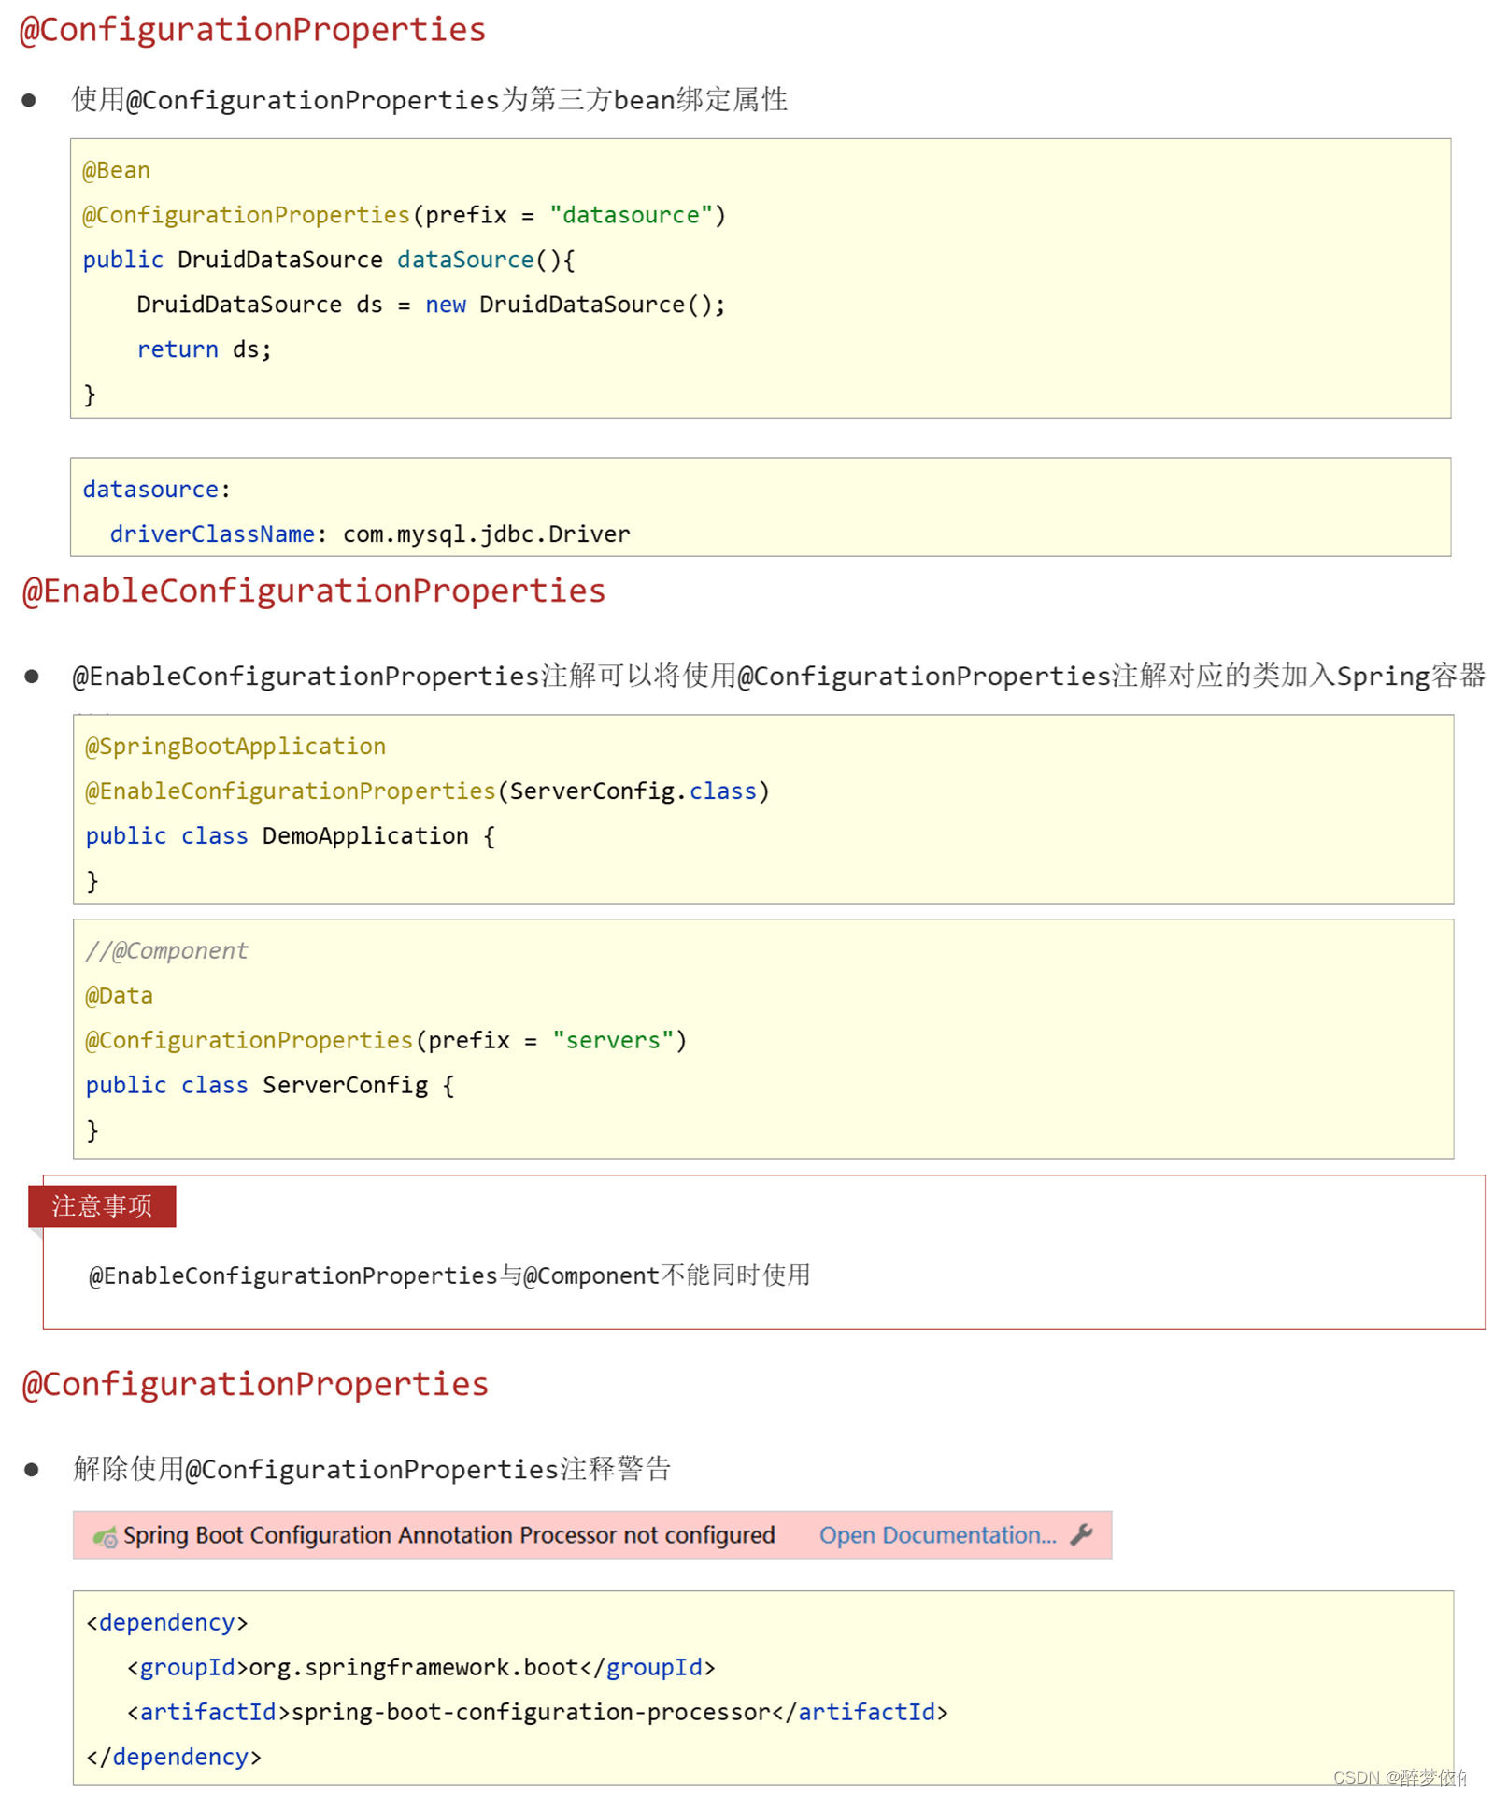Viewport: 1508px width, 1795px height.
Task: Click the bullet text '使用@ConfigurationProperties为第三方bean绑定属性'
Action: pyautogui.click(x=430, y=99)
